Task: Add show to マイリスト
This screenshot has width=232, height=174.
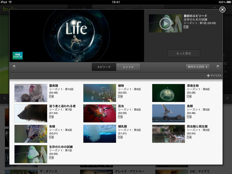Action: (214, 75)
